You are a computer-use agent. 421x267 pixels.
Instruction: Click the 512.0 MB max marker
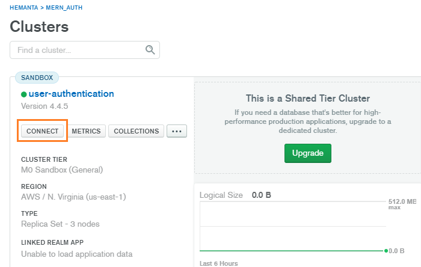click(x=402, y=202)
